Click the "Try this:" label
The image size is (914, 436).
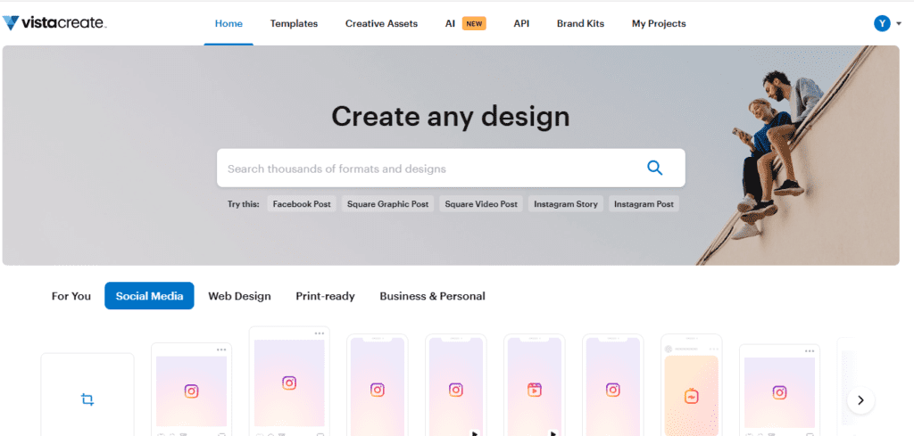point(243,204)
